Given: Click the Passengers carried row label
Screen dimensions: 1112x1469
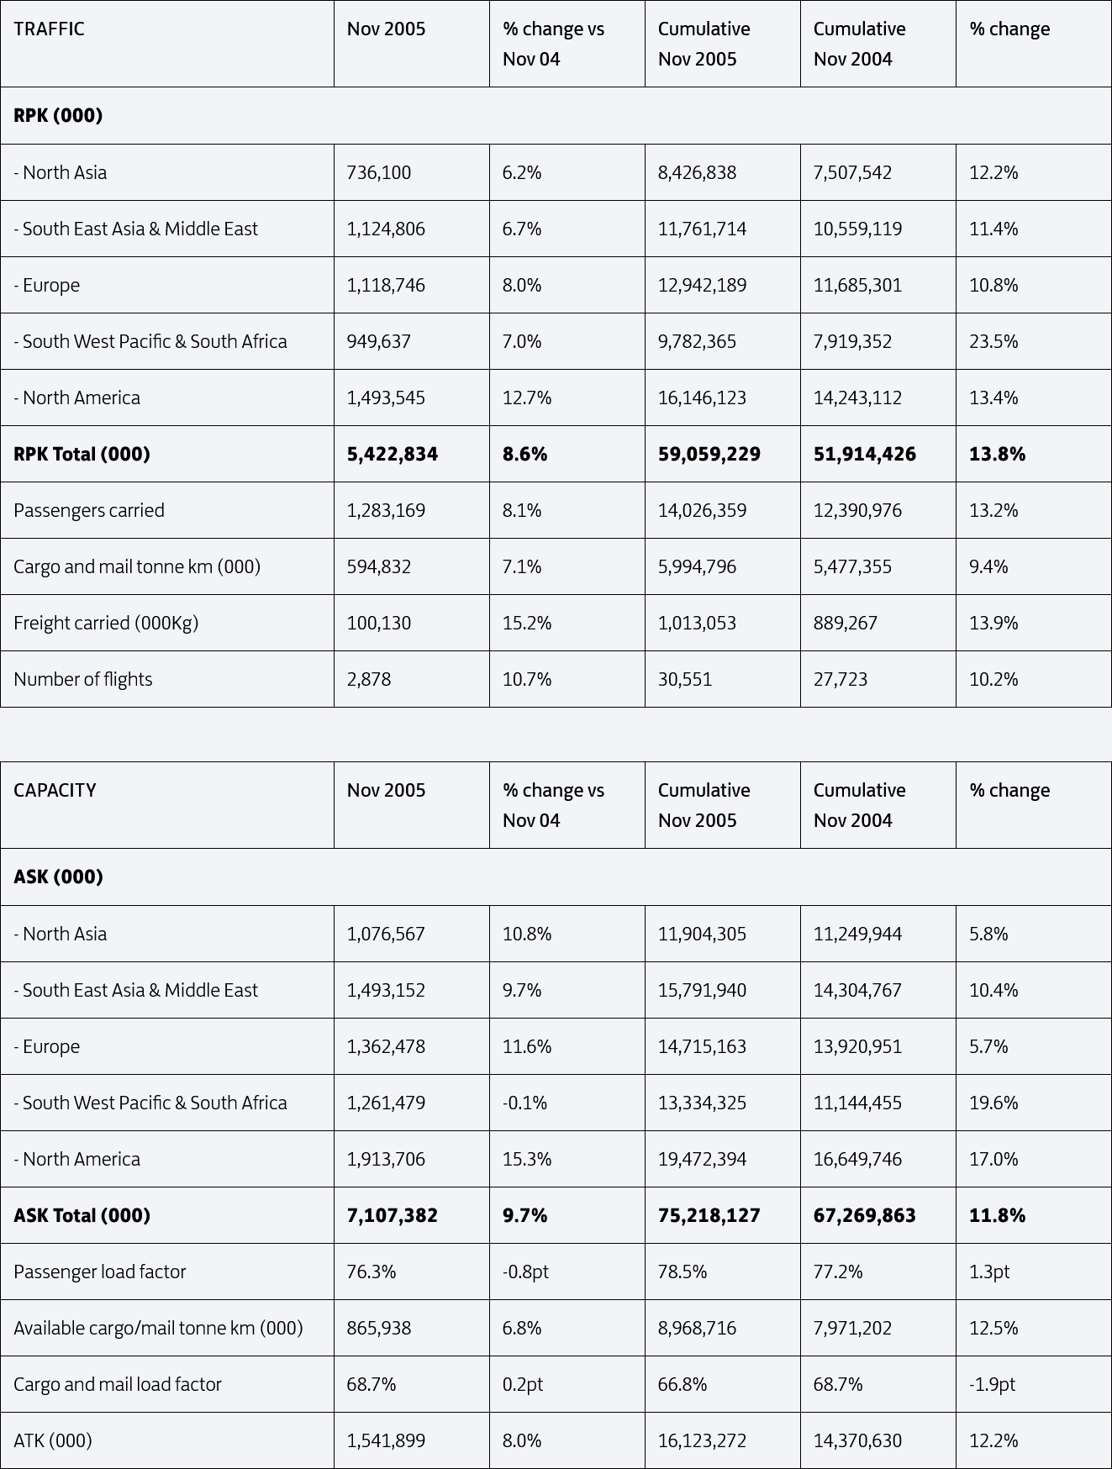Looking at the screenshot, I should click(x=167, y=510).
